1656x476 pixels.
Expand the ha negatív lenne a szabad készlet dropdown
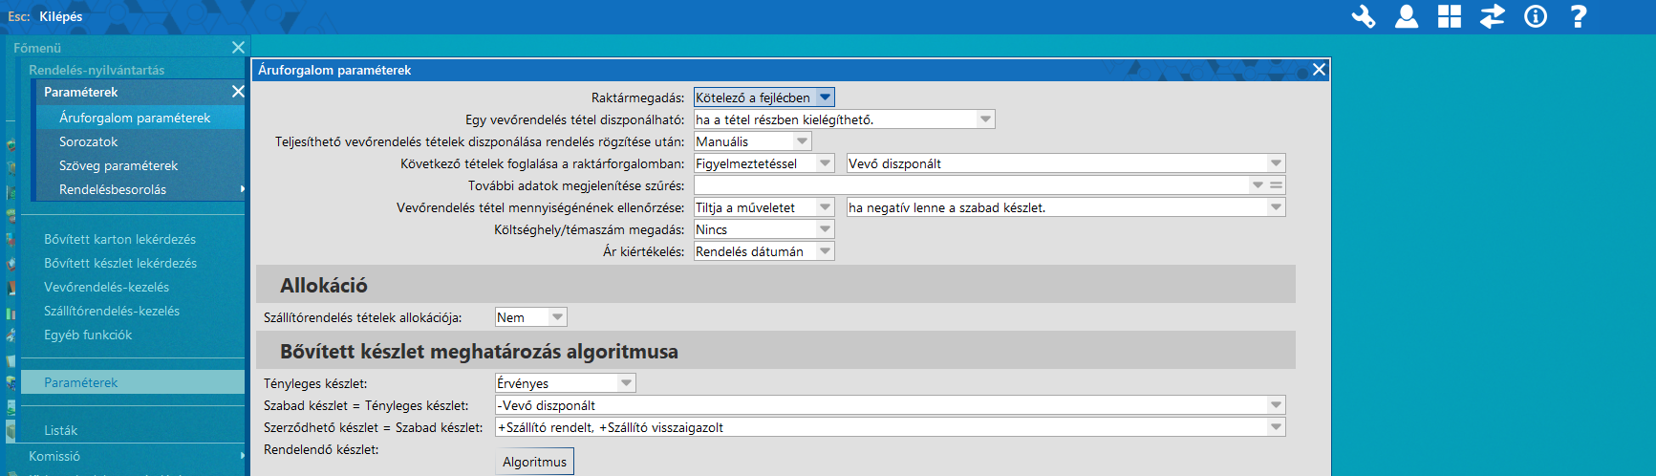[x=1276, y=207]
